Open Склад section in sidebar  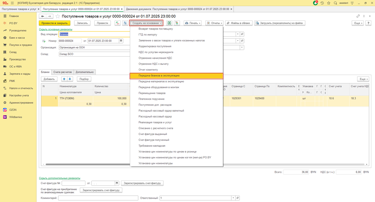(13, 52)
